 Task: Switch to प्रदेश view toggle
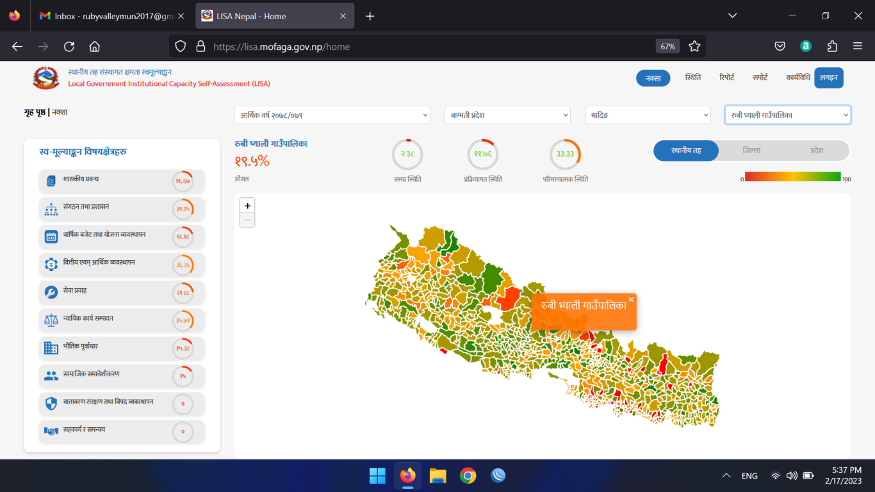pos(817,151)
